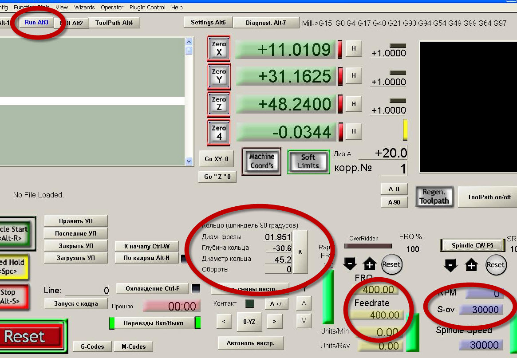Image resolution: width=517 pixels, height=358 pixels.
Task: Toggle Soft Limits on or off
Action: [x=308, y=161]
